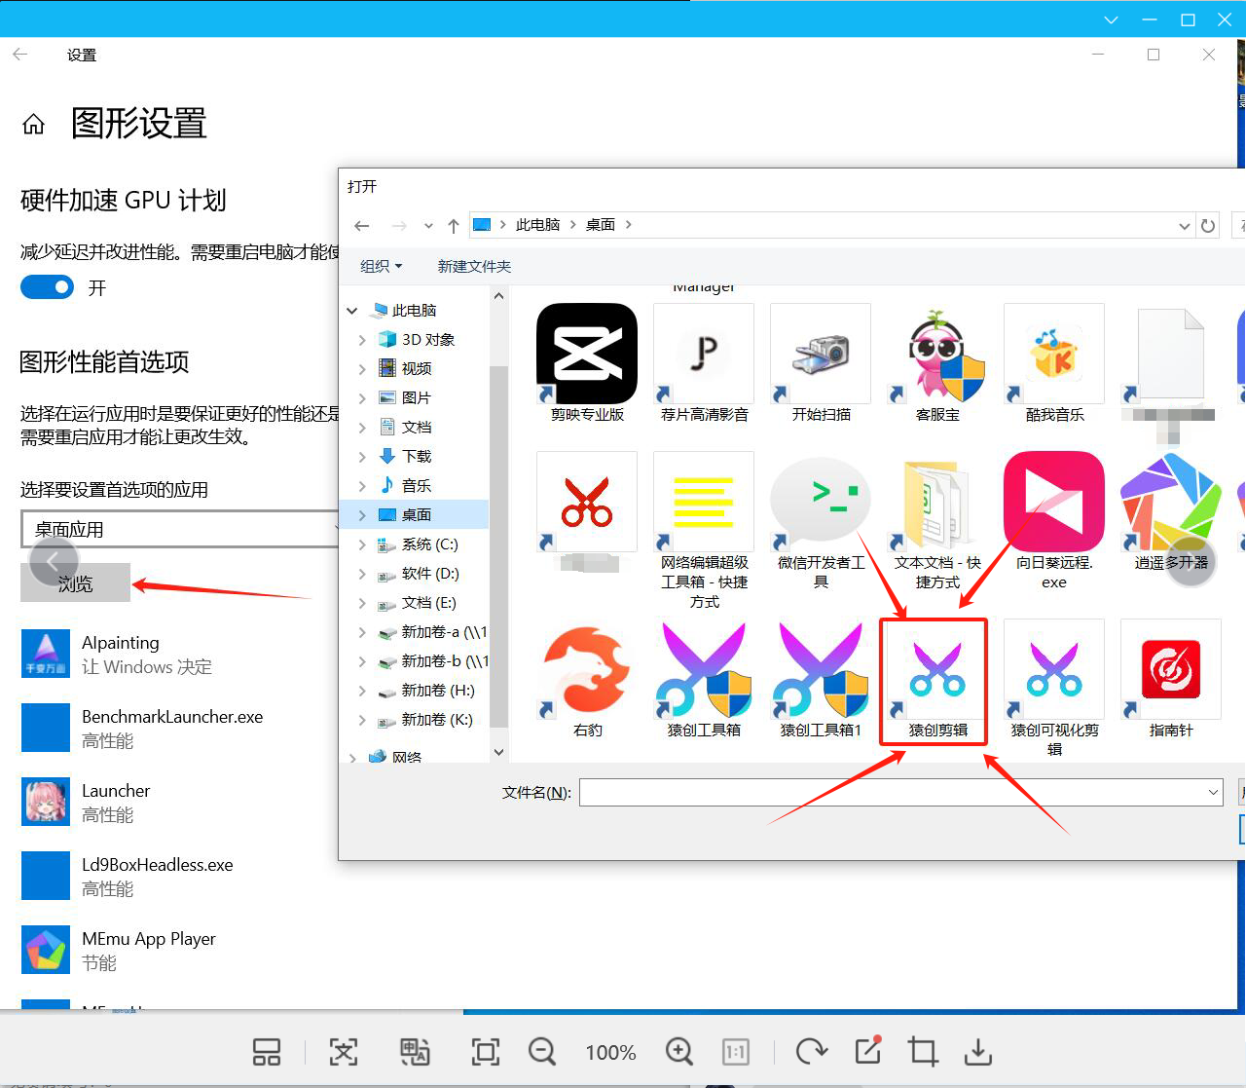Open the 文件名 combo box dropdown
The height and width of the screenshot is (1088, 1246).
click(x=1213, y=793)
